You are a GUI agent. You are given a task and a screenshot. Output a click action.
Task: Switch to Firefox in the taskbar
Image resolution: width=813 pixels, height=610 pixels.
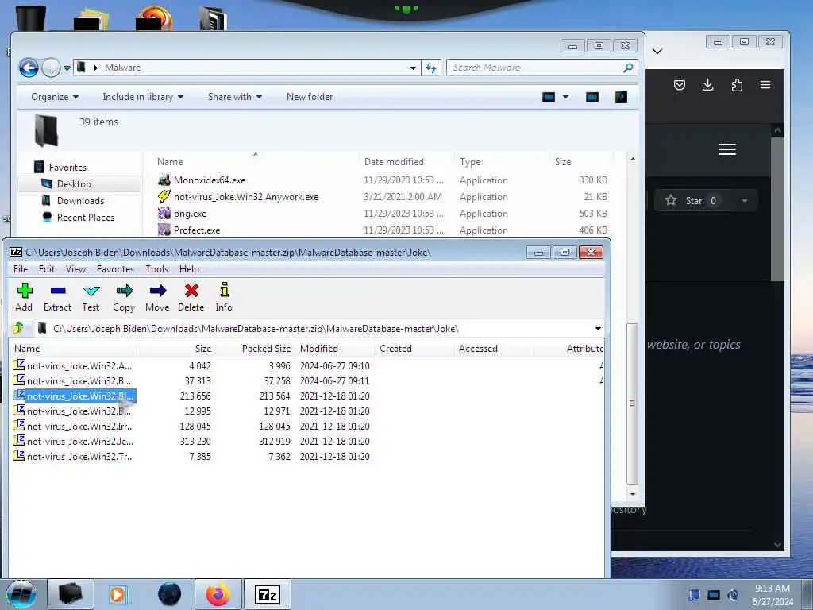coord(218,594)
